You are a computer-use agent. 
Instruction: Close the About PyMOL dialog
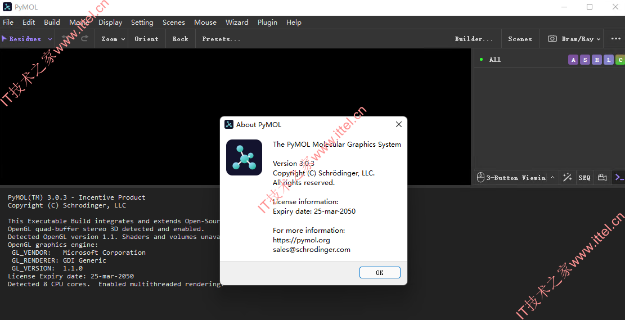pyautogui.click(x=399, y=124)
